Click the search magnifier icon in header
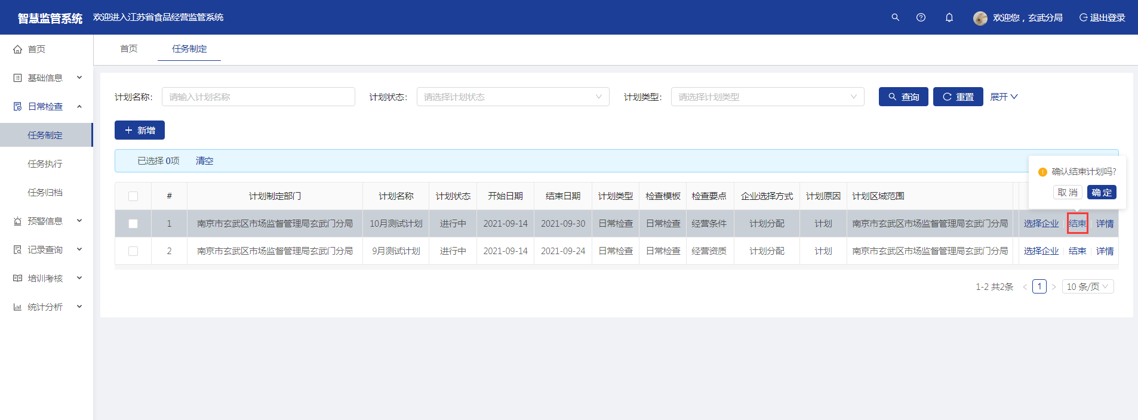This screenshot has height=420, width=1138. click(x=895, y=17)
